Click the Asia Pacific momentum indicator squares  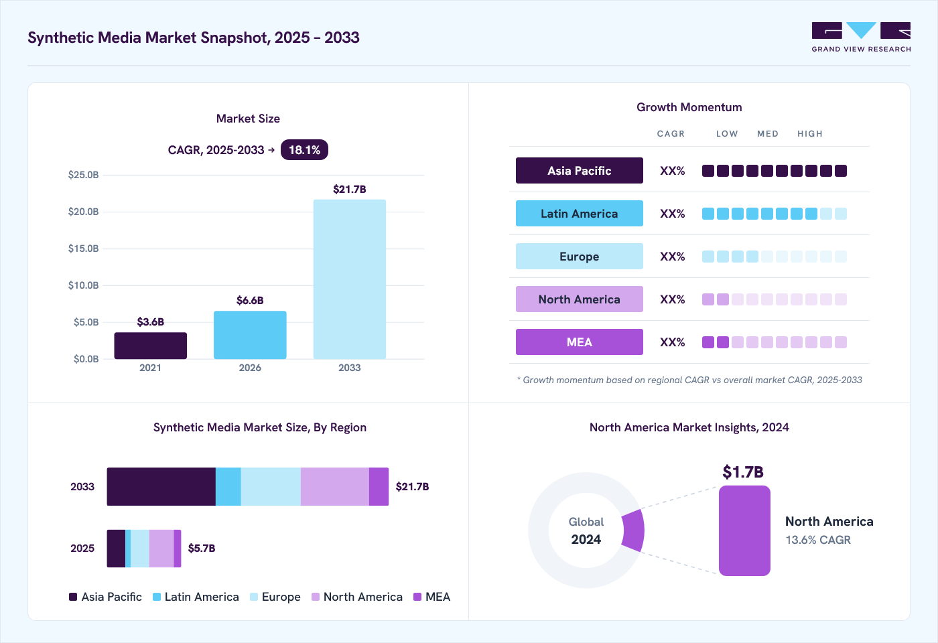775,171
